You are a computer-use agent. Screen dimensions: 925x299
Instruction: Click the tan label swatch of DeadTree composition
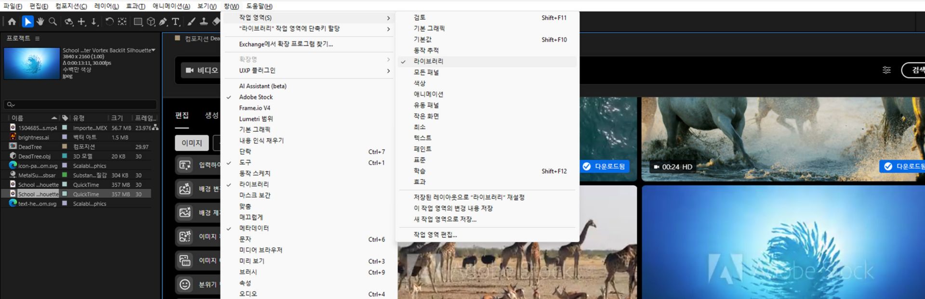[x=64, y=146]
